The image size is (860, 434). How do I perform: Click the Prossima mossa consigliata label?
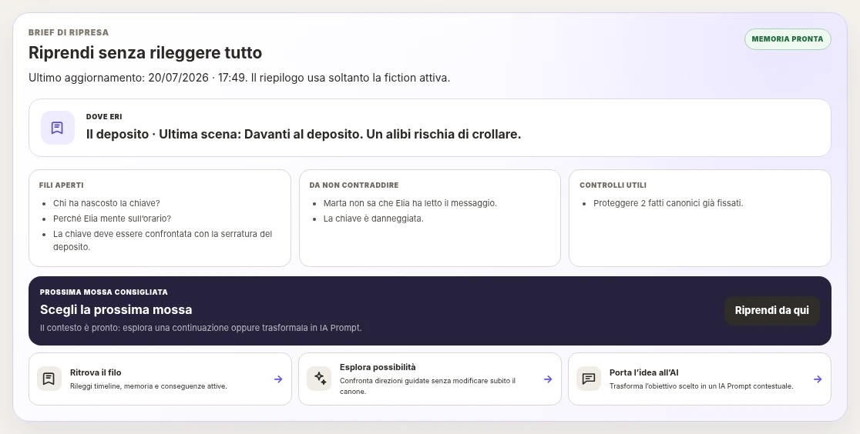[104, 292]
